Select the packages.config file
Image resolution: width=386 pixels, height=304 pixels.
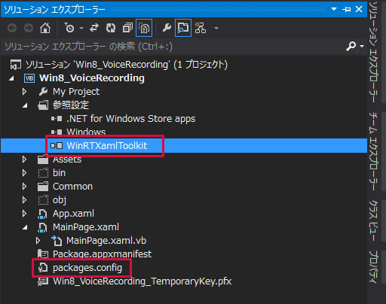pos(87,268)
